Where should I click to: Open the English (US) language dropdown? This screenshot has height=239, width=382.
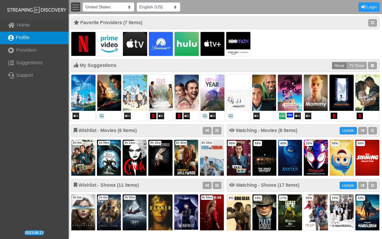pyautogui.click(x=158, y=7)
